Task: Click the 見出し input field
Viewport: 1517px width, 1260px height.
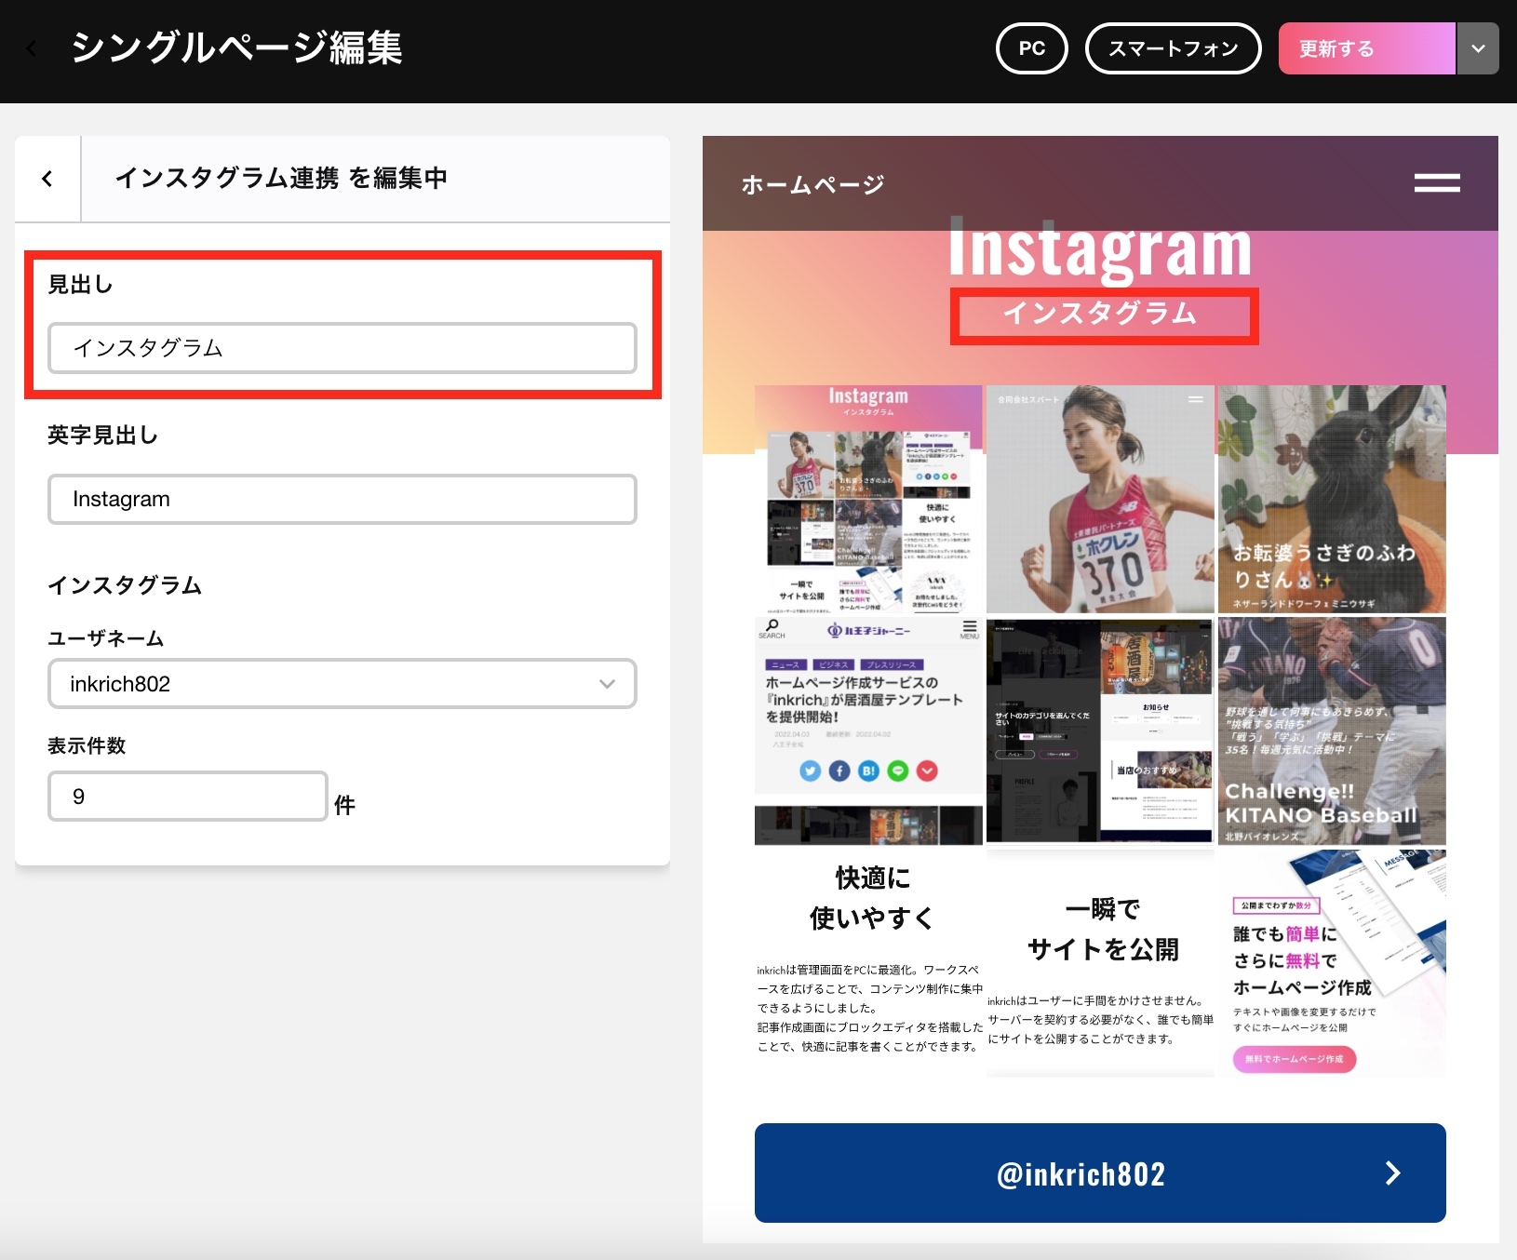Action: [342, 348]
